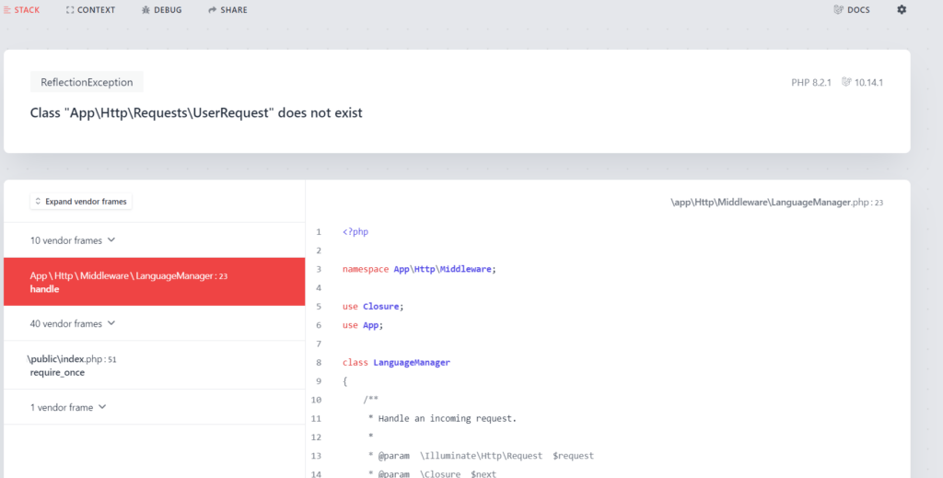Click the Expand vendor frames button
The height and width of the screenshot is (478, 943).
81,202
